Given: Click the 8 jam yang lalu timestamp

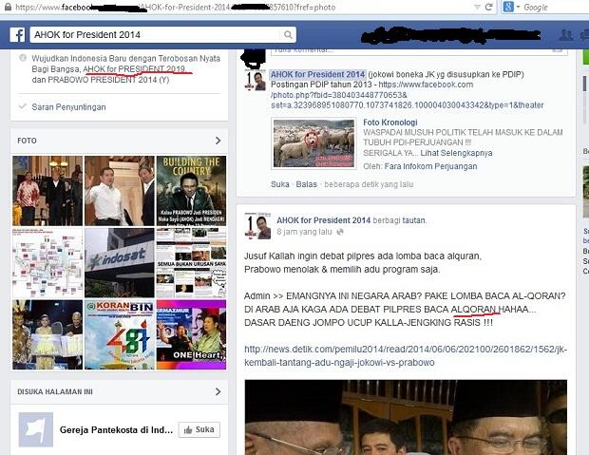Looking at the screenshot, I should 304,232.
